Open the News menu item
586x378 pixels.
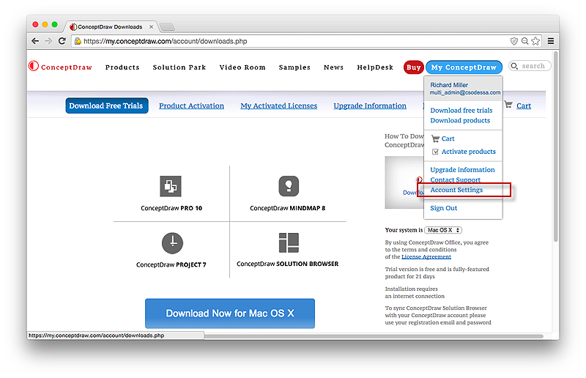click(x=333, y=67)
